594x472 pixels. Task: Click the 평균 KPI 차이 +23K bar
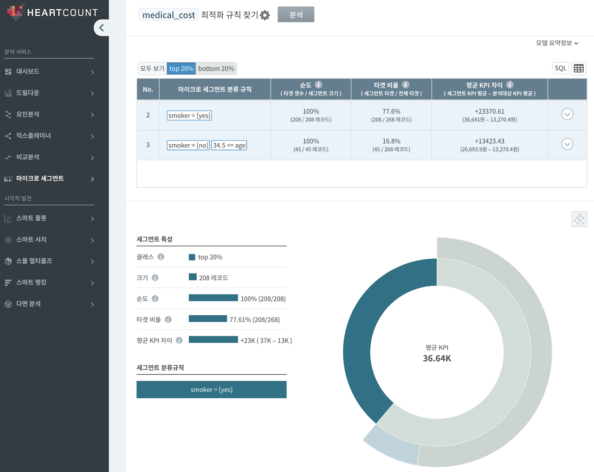tap(213, 339)
